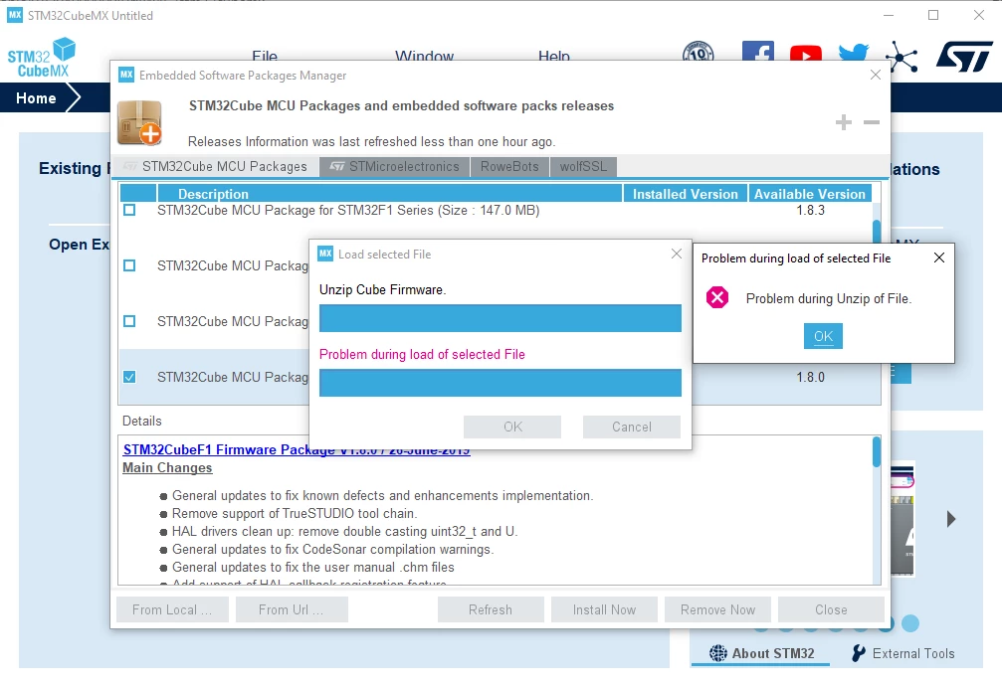The height and width of the screenshot is (687, 1002).
Task: Uncheck the checked 1.8.0 package checkbox
Action: (129, 377)
